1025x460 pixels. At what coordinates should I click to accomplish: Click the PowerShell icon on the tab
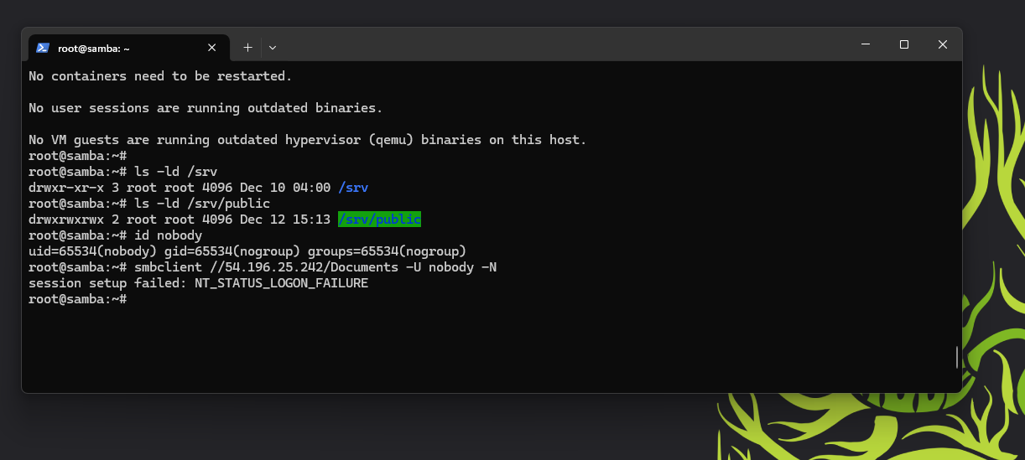pos(42,48)
